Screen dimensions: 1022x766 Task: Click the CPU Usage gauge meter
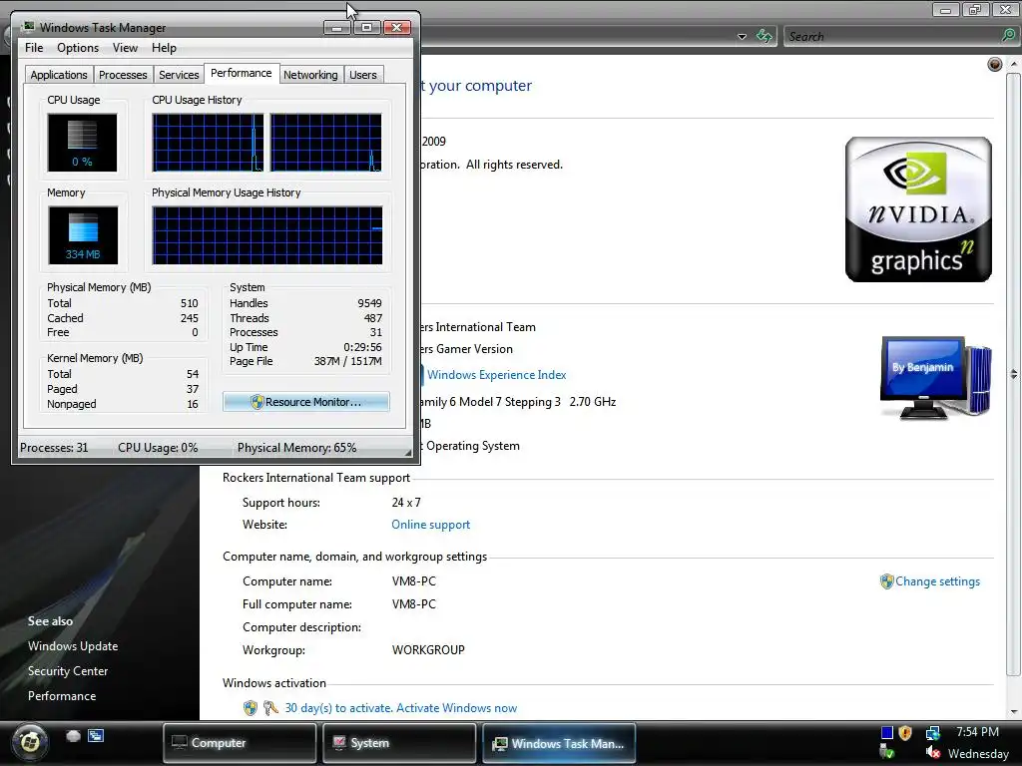(x=82, y=143)
